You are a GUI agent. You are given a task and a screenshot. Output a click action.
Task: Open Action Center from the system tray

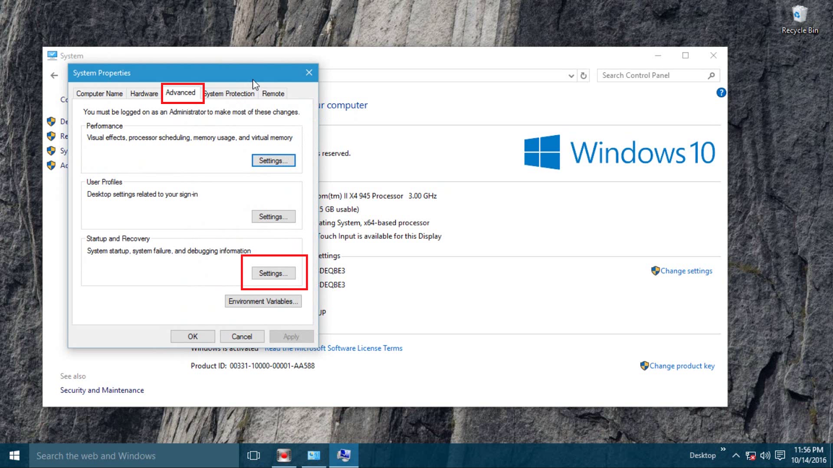click(779, 455)
